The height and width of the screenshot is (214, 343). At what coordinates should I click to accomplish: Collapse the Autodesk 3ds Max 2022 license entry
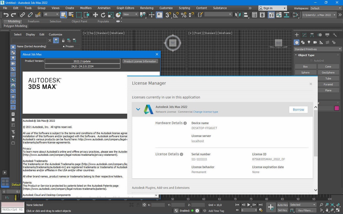click(138, 109)
